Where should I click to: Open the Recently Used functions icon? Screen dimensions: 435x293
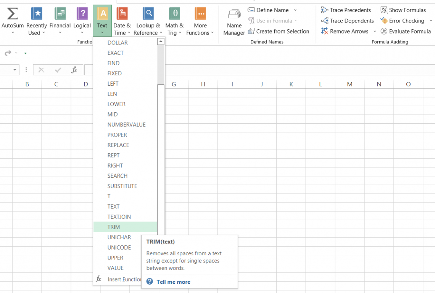pos(37,14)
